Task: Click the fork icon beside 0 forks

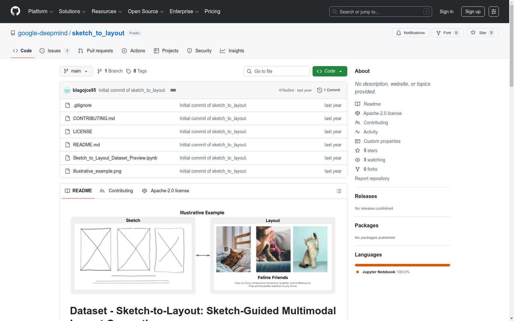Action: tap(358, 169)
